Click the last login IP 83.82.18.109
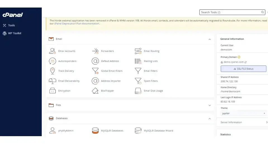This screenshot has height=149, width=268. pos(228,102)
